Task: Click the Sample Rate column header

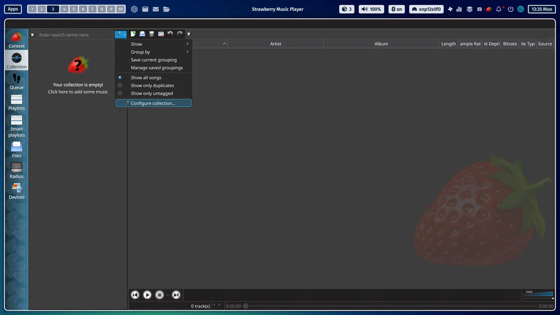Action: [x=470, y=44]
